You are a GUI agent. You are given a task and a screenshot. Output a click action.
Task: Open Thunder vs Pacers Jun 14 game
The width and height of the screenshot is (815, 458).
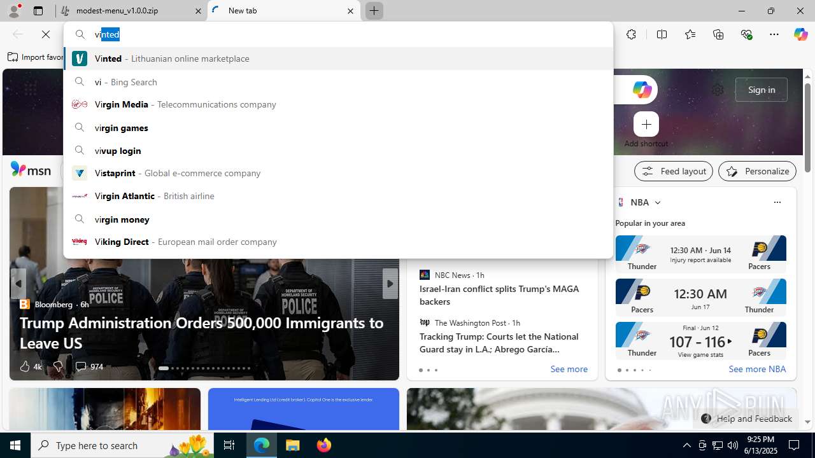click(700, 254)
